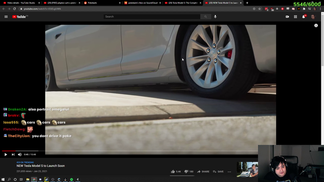The width and height of the screenshot is (324, 182).
Task: Open the YouTube hamburger guide menu
Action: [x=6, y=17]
